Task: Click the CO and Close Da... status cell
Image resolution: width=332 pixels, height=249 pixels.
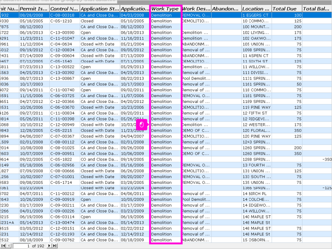Action: (100, 159)
